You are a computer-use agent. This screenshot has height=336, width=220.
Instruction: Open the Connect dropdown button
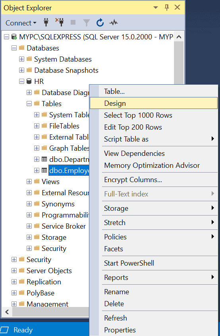tap(21, 23)
